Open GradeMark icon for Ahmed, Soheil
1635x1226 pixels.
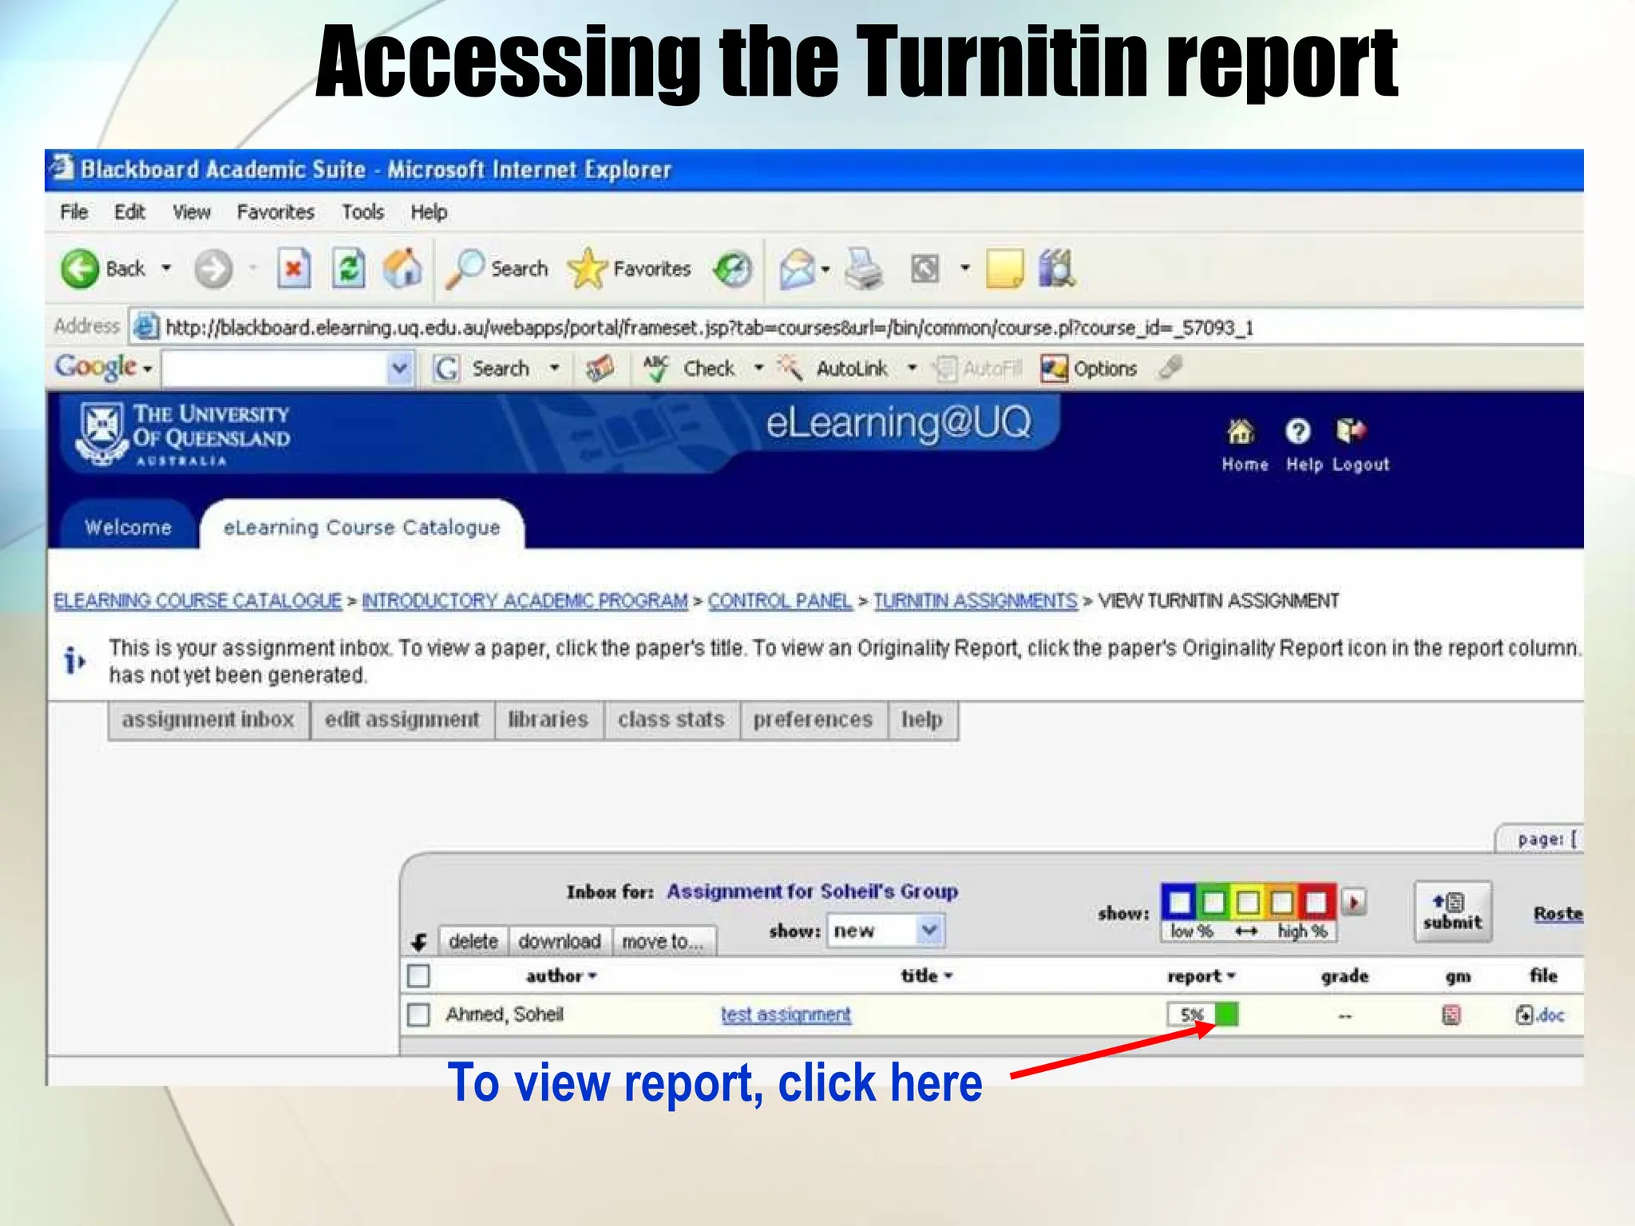pyautogui.click(x=1451, y=1015)
